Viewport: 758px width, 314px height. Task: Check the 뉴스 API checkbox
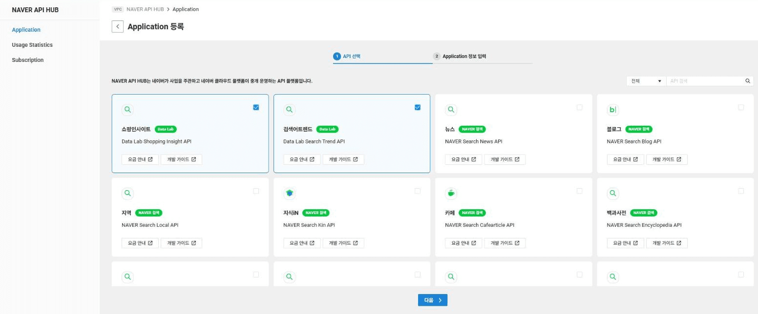pyautogui.click(x=580, y=107)
